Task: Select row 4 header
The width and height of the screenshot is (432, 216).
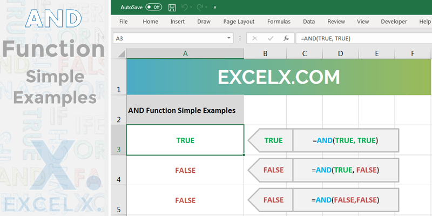Action: (119, 170)
